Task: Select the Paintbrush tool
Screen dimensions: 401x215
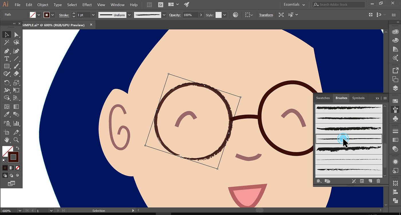Action: (16, 66)
